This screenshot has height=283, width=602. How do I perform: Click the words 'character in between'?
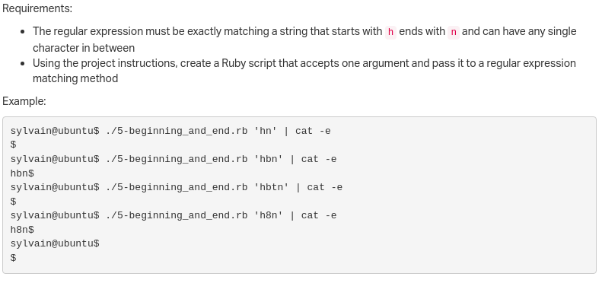[x=84, y=48]
